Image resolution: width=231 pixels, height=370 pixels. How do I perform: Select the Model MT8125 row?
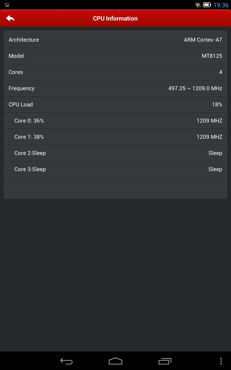point(115,56)
